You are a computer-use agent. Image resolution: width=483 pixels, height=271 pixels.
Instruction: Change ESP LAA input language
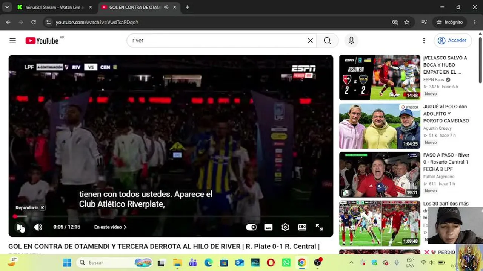click(410, 263)
